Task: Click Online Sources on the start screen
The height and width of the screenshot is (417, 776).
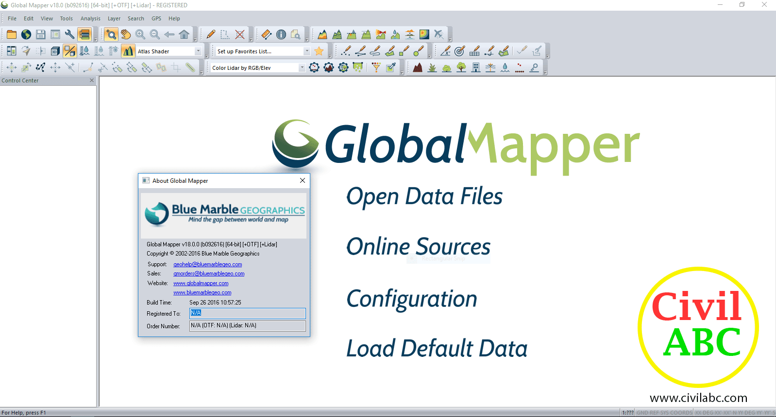Action: click(419, 246)
